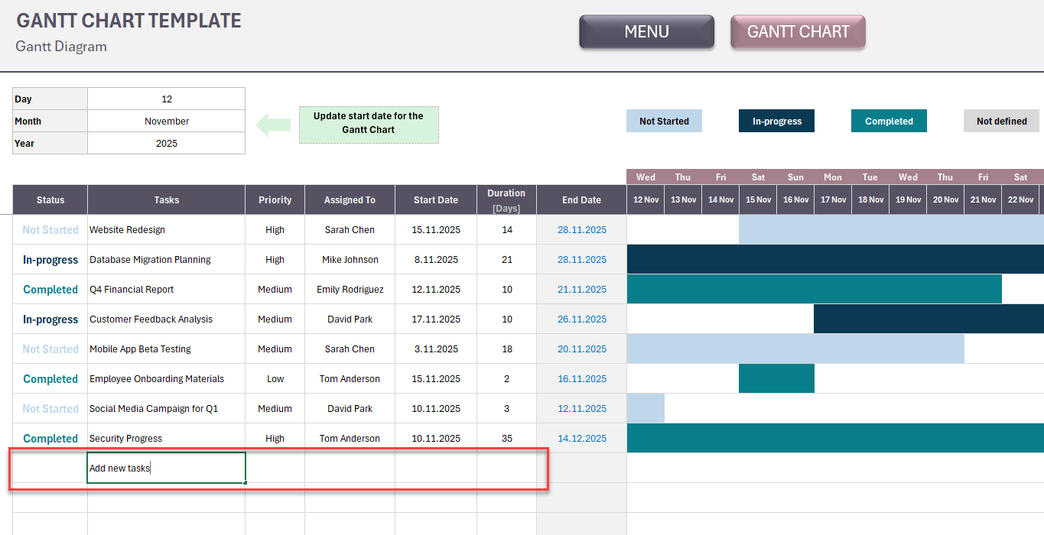Select the Website Redesign task cell
Screen dimensions: 1044x535
[x=166, y=230]
